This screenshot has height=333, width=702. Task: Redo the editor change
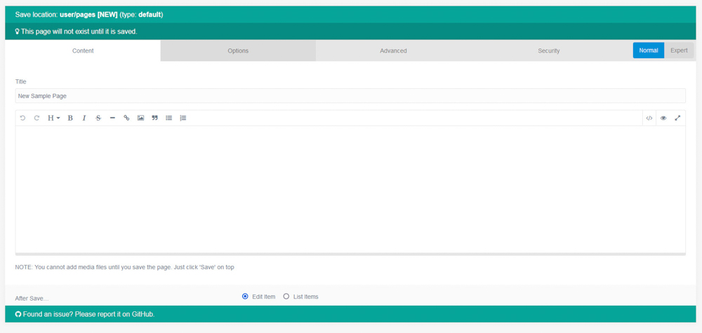tap(37, 118)
